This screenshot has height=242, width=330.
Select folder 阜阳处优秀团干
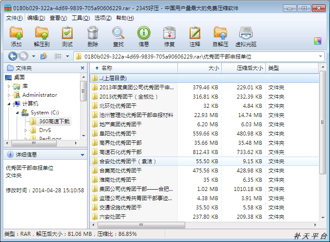point(205,134)
